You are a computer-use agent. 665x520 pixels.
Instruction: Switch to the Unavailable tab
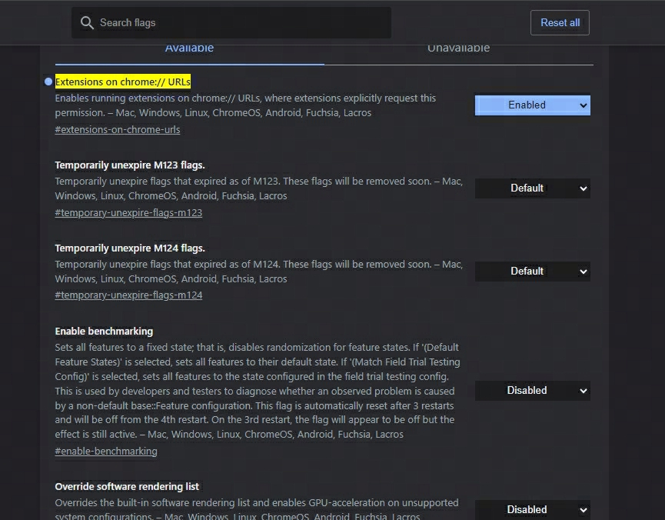click(x=458, y=49)
